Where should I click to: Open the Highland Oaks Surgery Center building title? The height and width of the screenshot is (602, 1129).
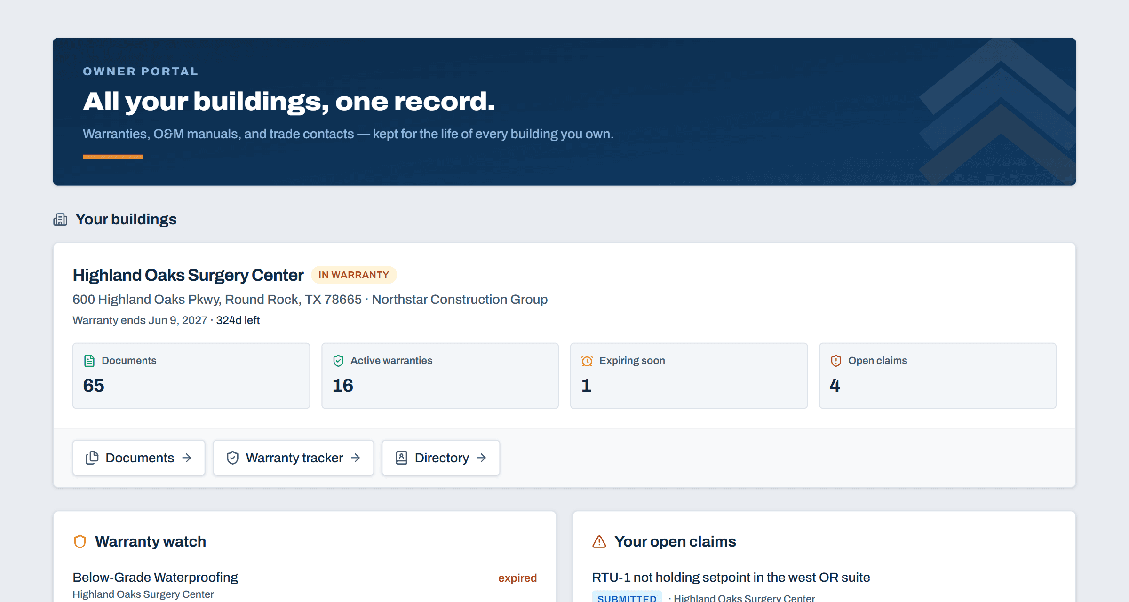point(188,275)
